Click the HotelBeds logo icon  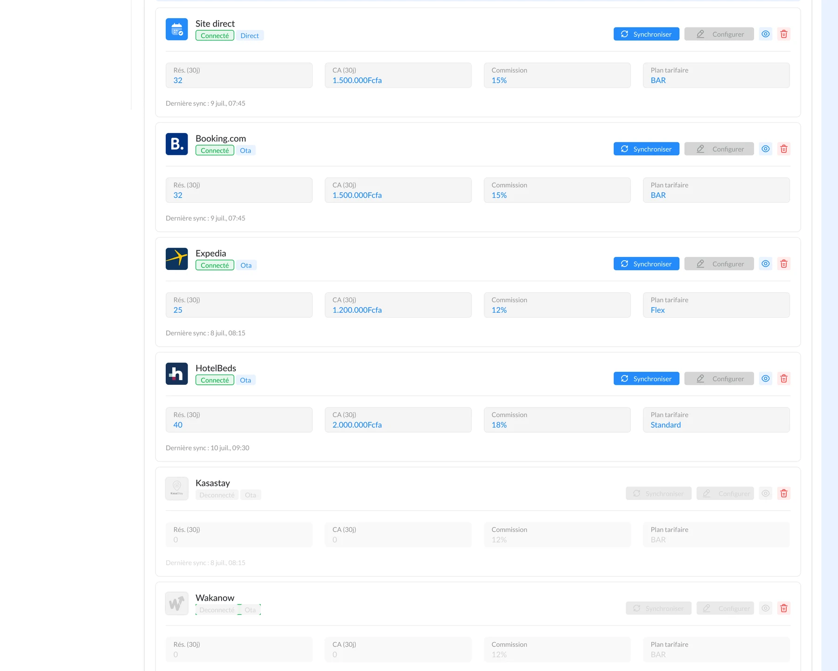pyautogui.click(x=177, y=374)
